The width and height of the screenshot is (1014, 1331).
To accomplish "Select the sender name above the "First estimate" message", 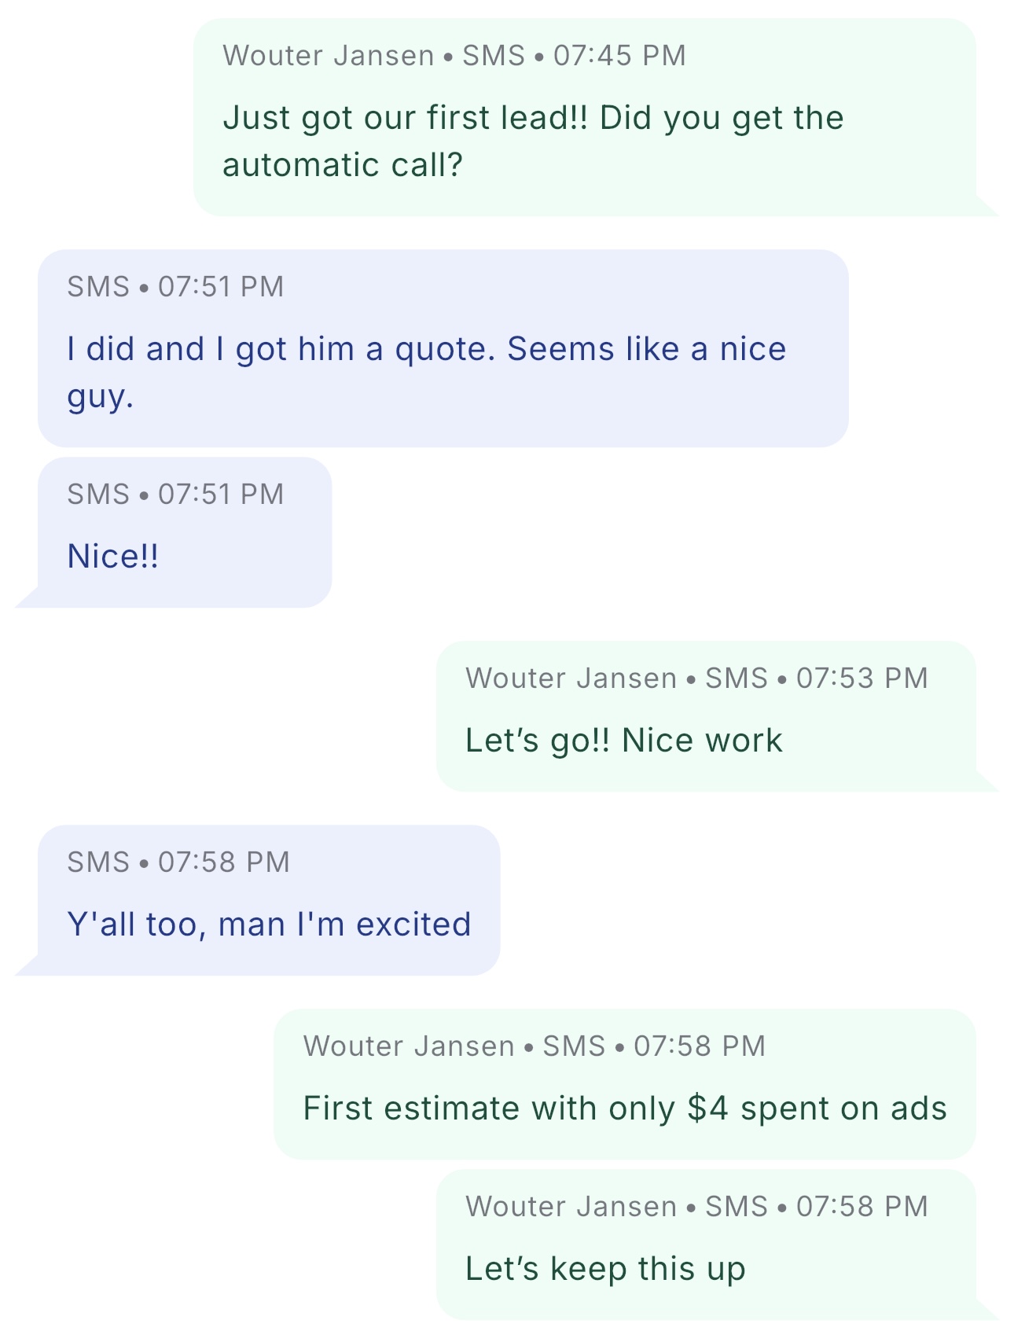I will [x=409, y=1046].
